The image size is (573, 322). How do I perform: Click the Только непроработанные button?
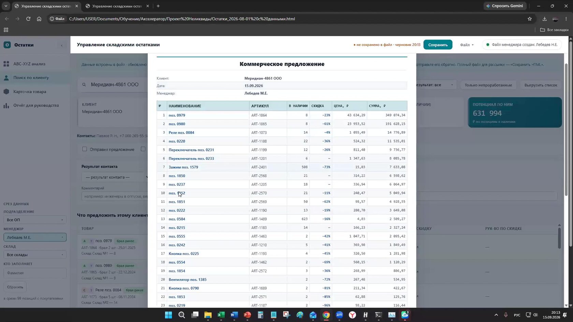488,85
